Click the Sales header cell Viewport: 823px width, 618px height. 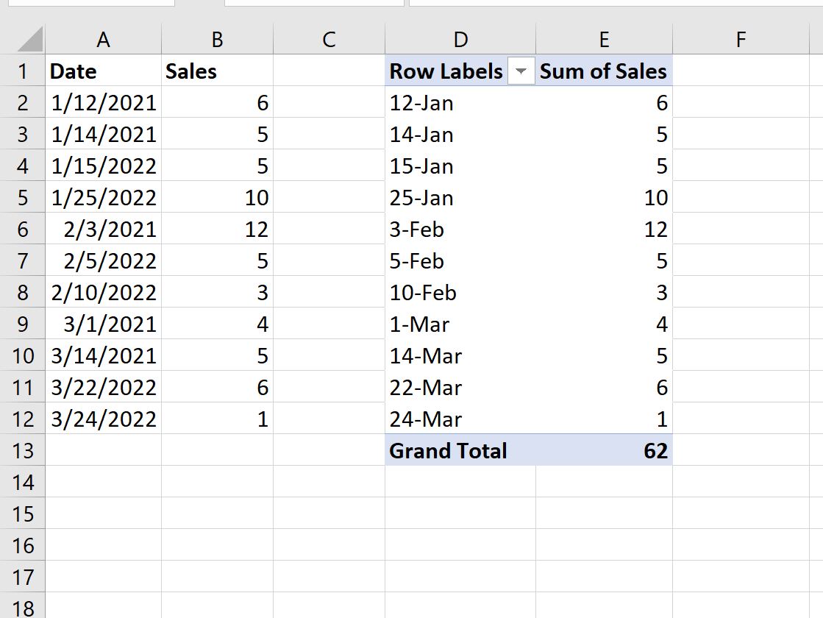pyautogui.click(x=217, y=71)
